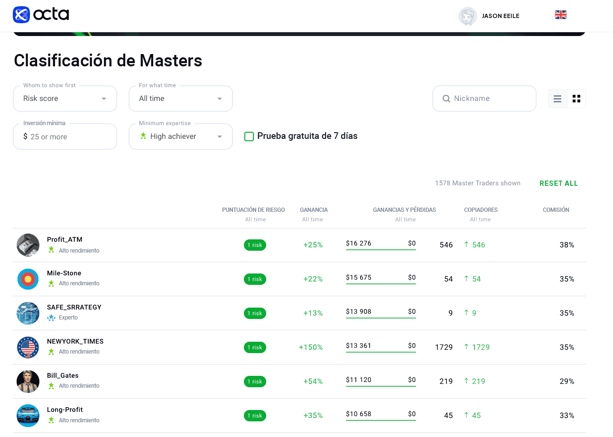Open SAFE_SRRATEGY trader name link
The image size is (613, 437).
tap(74, 307)
